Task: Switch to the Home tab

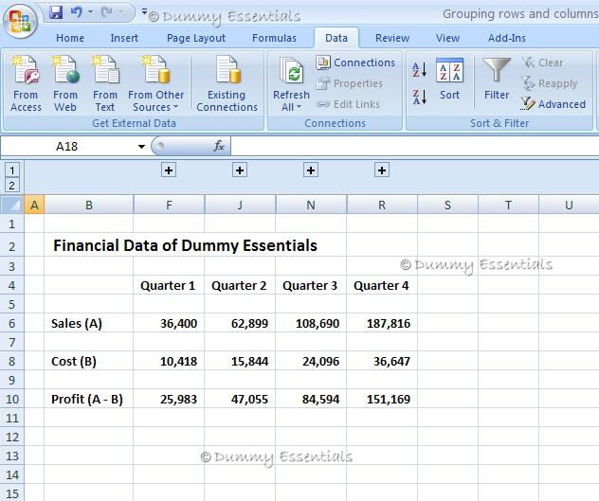Action: coord(70,38)
